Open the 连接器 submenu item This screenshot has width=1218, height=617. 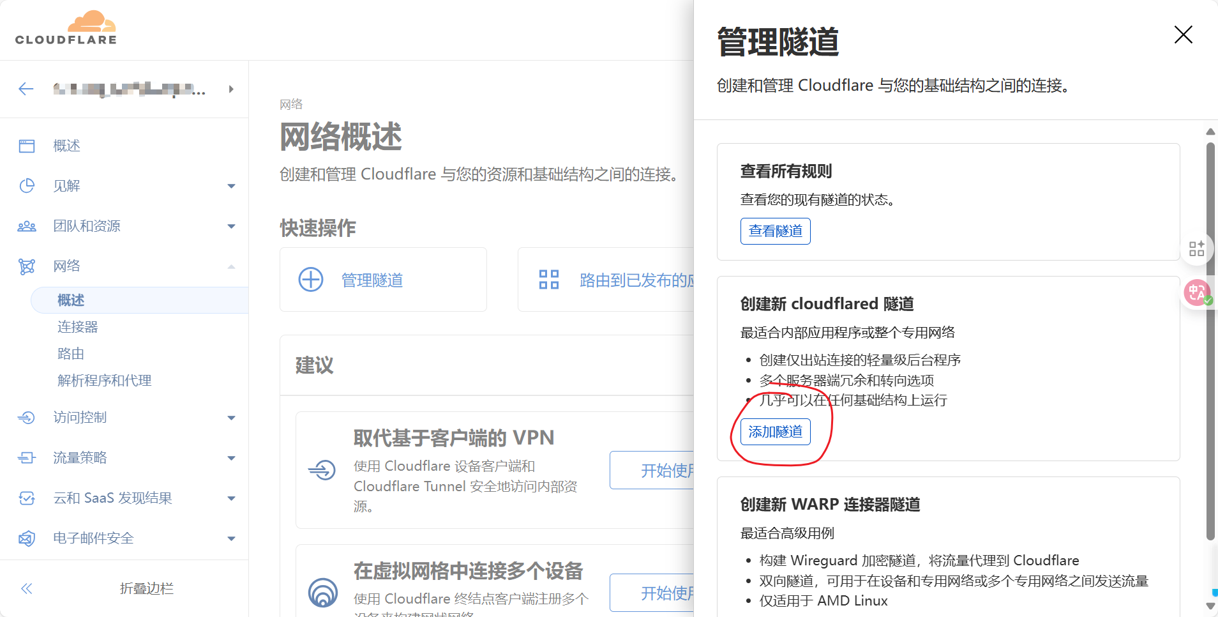[78, 327]
